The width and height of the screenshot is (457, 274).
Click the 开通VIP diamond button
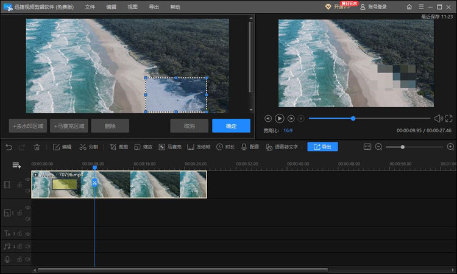(338, 7)
